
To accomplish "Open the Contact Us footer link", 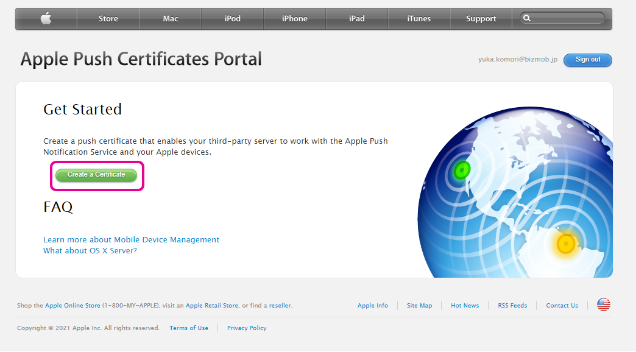I will point(562,306).
